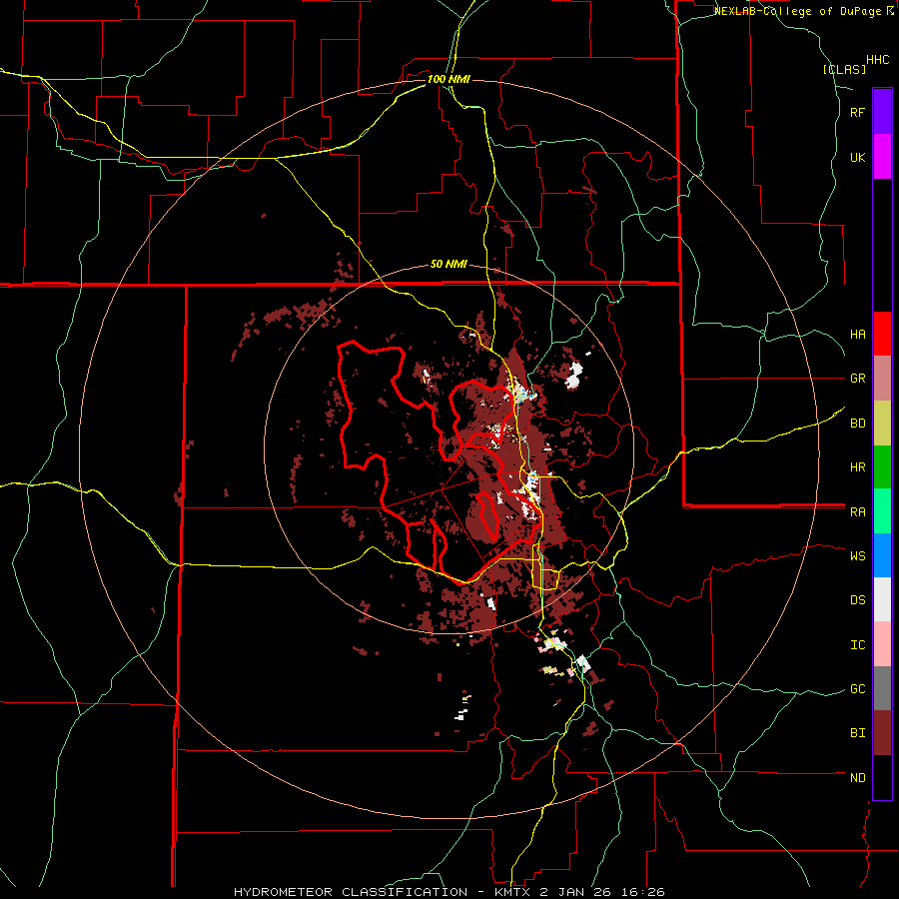Select the dusty pink GR legend swatch

coord(882,379)
